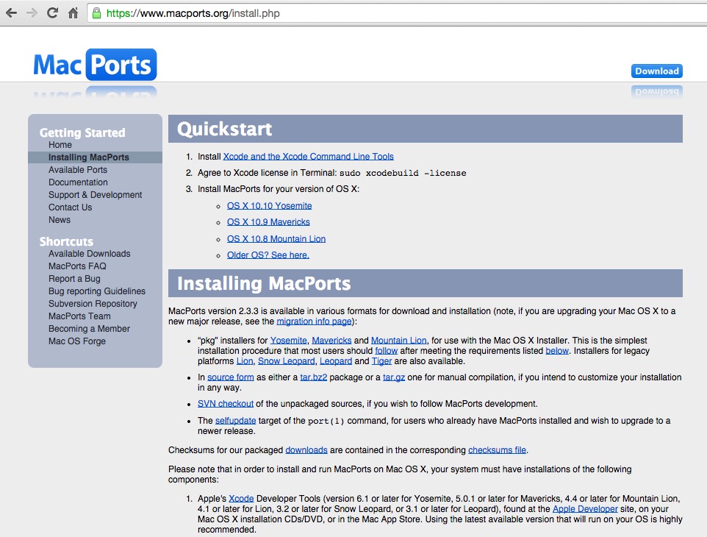Viewport: 707px width, 537px height.
Task: Click the selfupdate link
Action: coord(235,421)
